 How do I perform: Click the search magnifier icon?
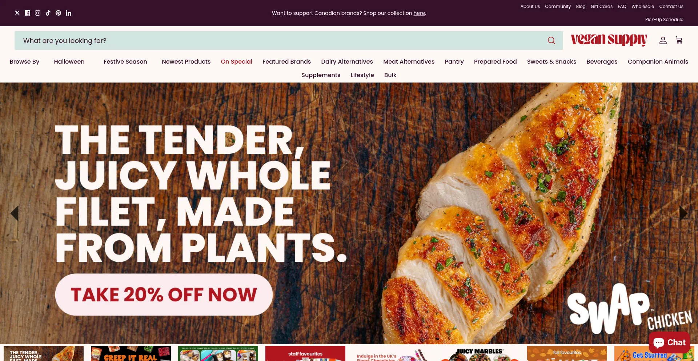551,40
